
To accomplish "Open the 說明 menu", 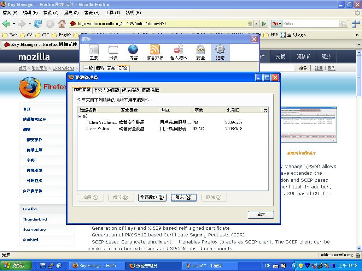I will coord(133,13).
